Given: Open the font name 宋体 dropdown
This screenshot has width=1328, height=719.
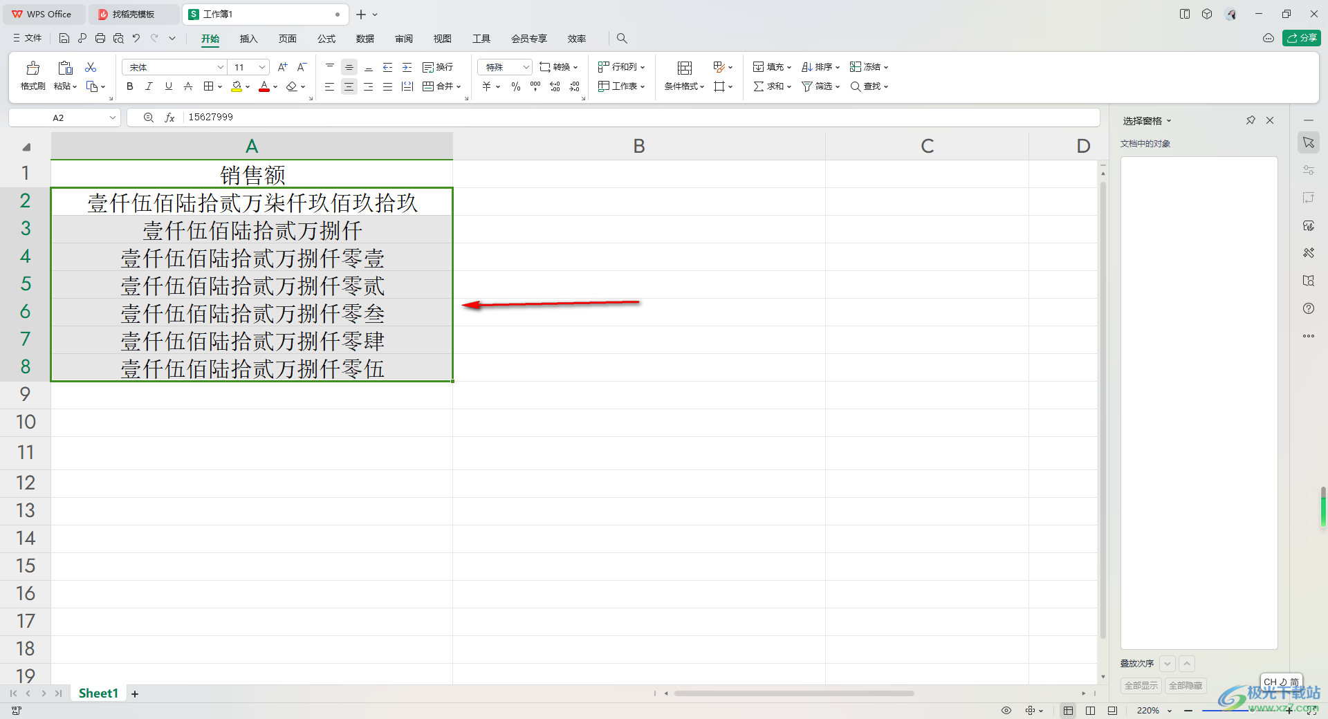Looking at the screenshot, I should point(221,67).
